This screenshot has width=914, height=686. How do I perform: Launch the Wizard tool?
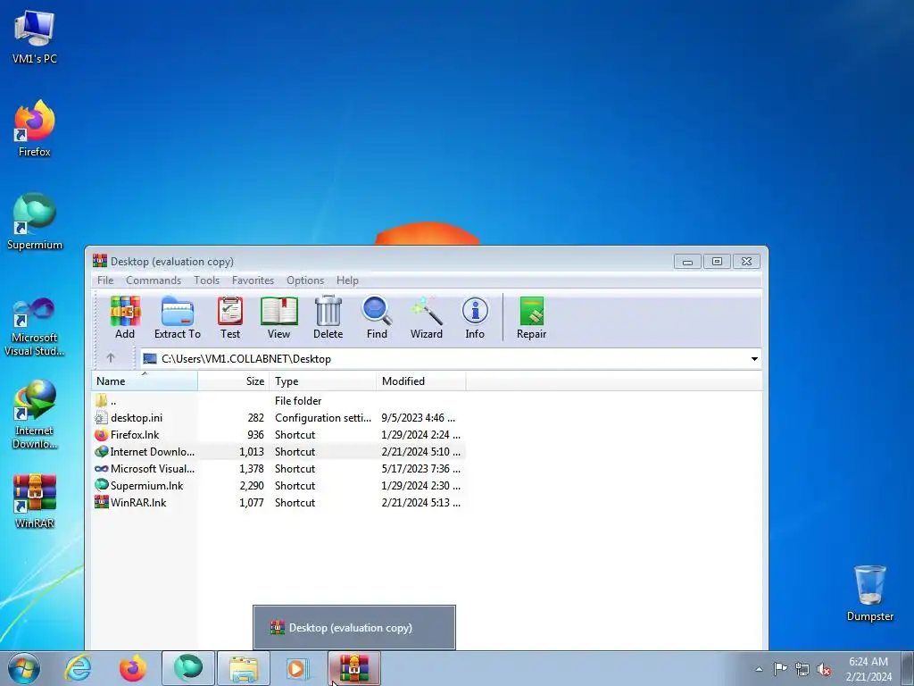pos(426,317)
